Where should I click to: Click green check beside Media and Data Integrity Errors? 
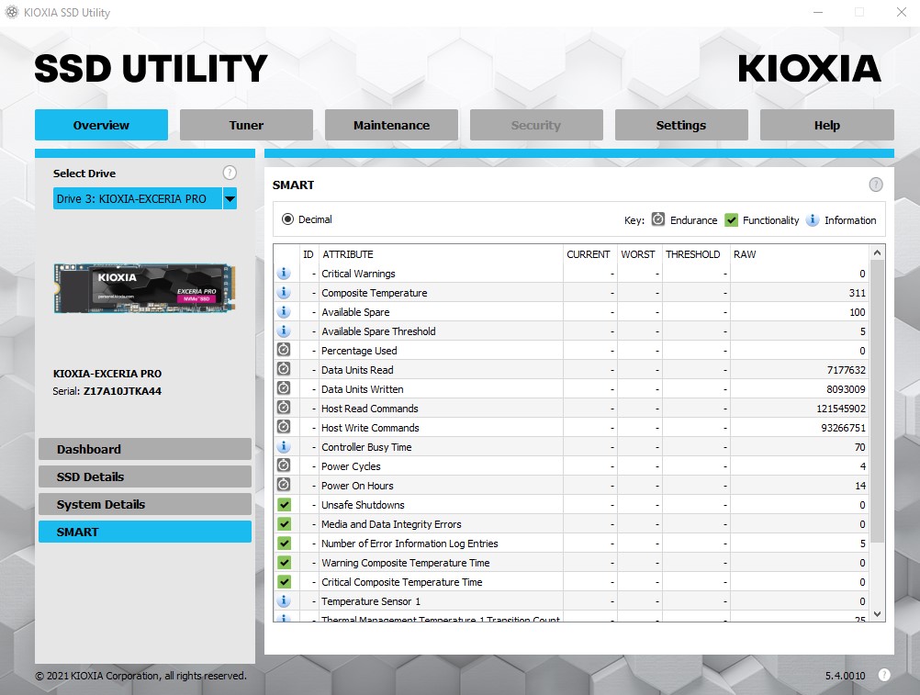tap(284, 523)
